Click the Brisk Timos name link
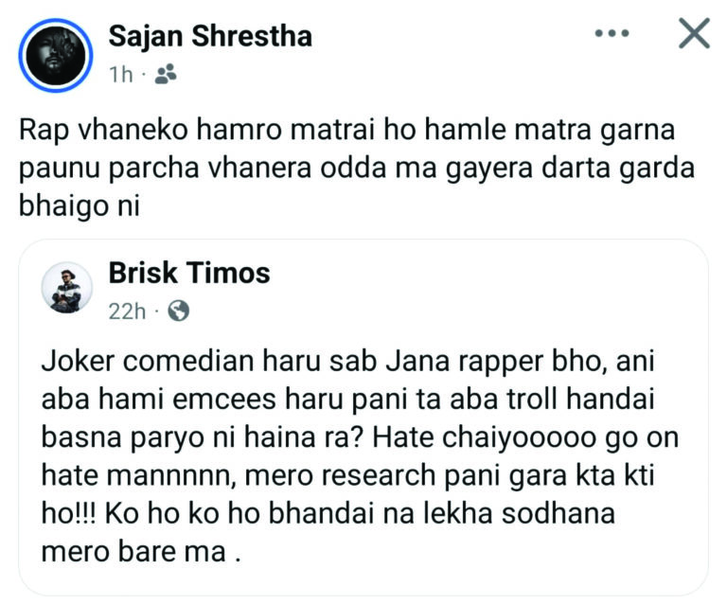Screen dimensions: 727x605 click(189, 274)
